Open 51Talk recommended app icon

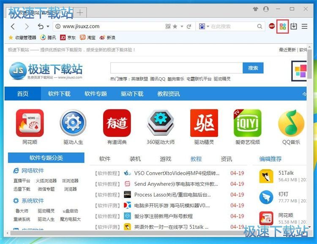click(x=266, y=176)
